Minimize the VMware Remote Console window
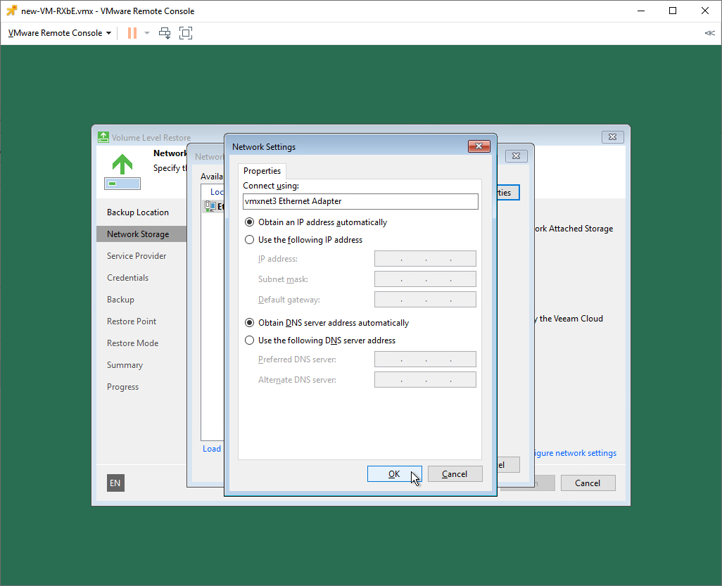 641,11
